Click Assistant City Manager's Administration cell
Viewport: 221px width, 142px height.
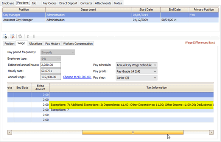(x=89, y=20)
